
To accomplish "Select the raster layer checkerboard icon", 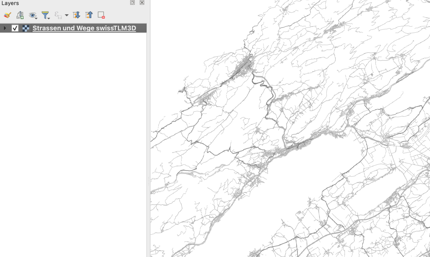I will [x=26, y=28].
